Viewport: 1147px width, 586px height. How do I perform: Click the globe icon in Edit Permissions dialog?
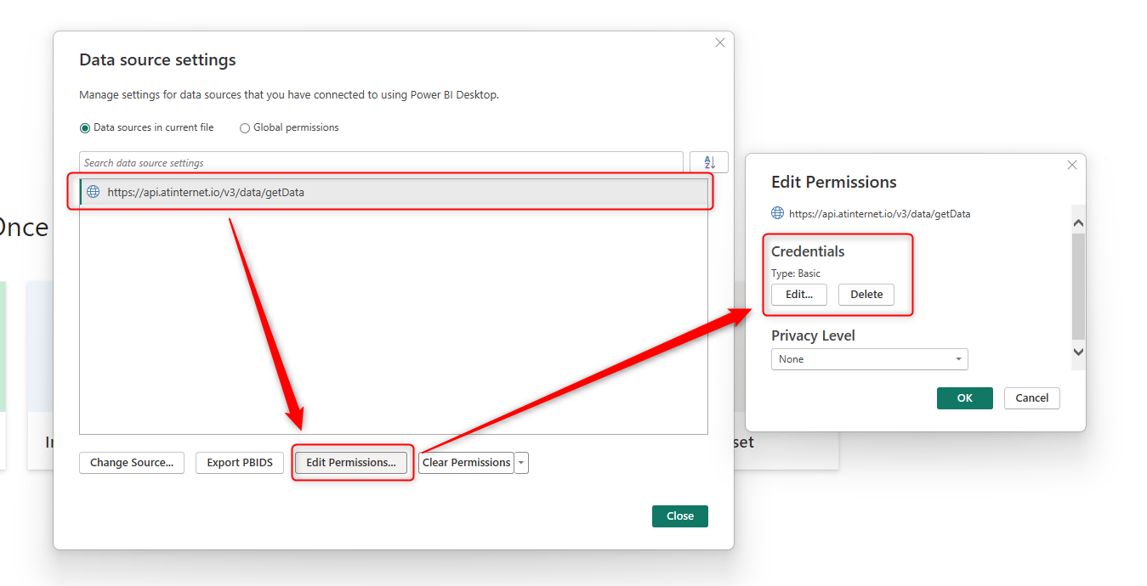(777, 213)
